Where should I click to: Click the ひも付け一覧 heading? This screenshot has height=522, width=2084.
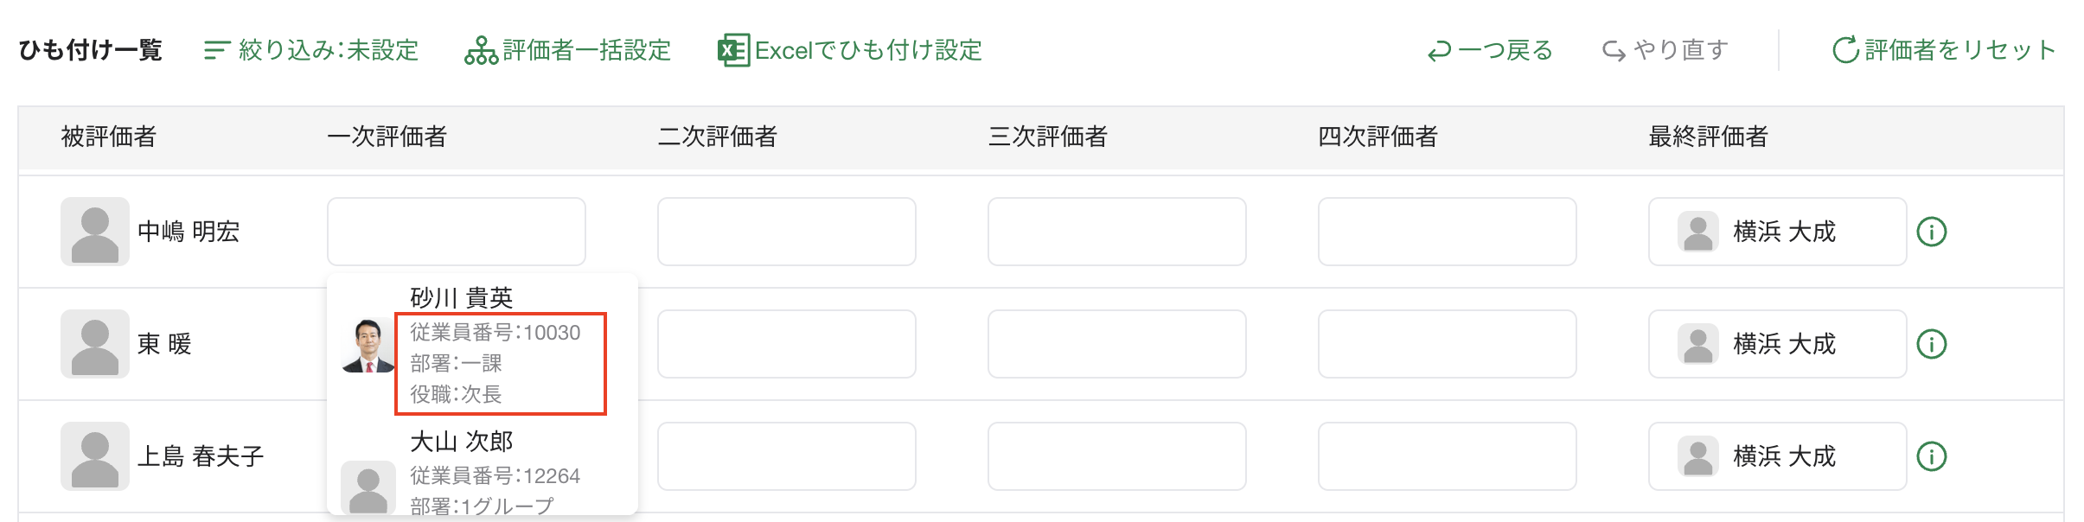(x=89, y=50)
